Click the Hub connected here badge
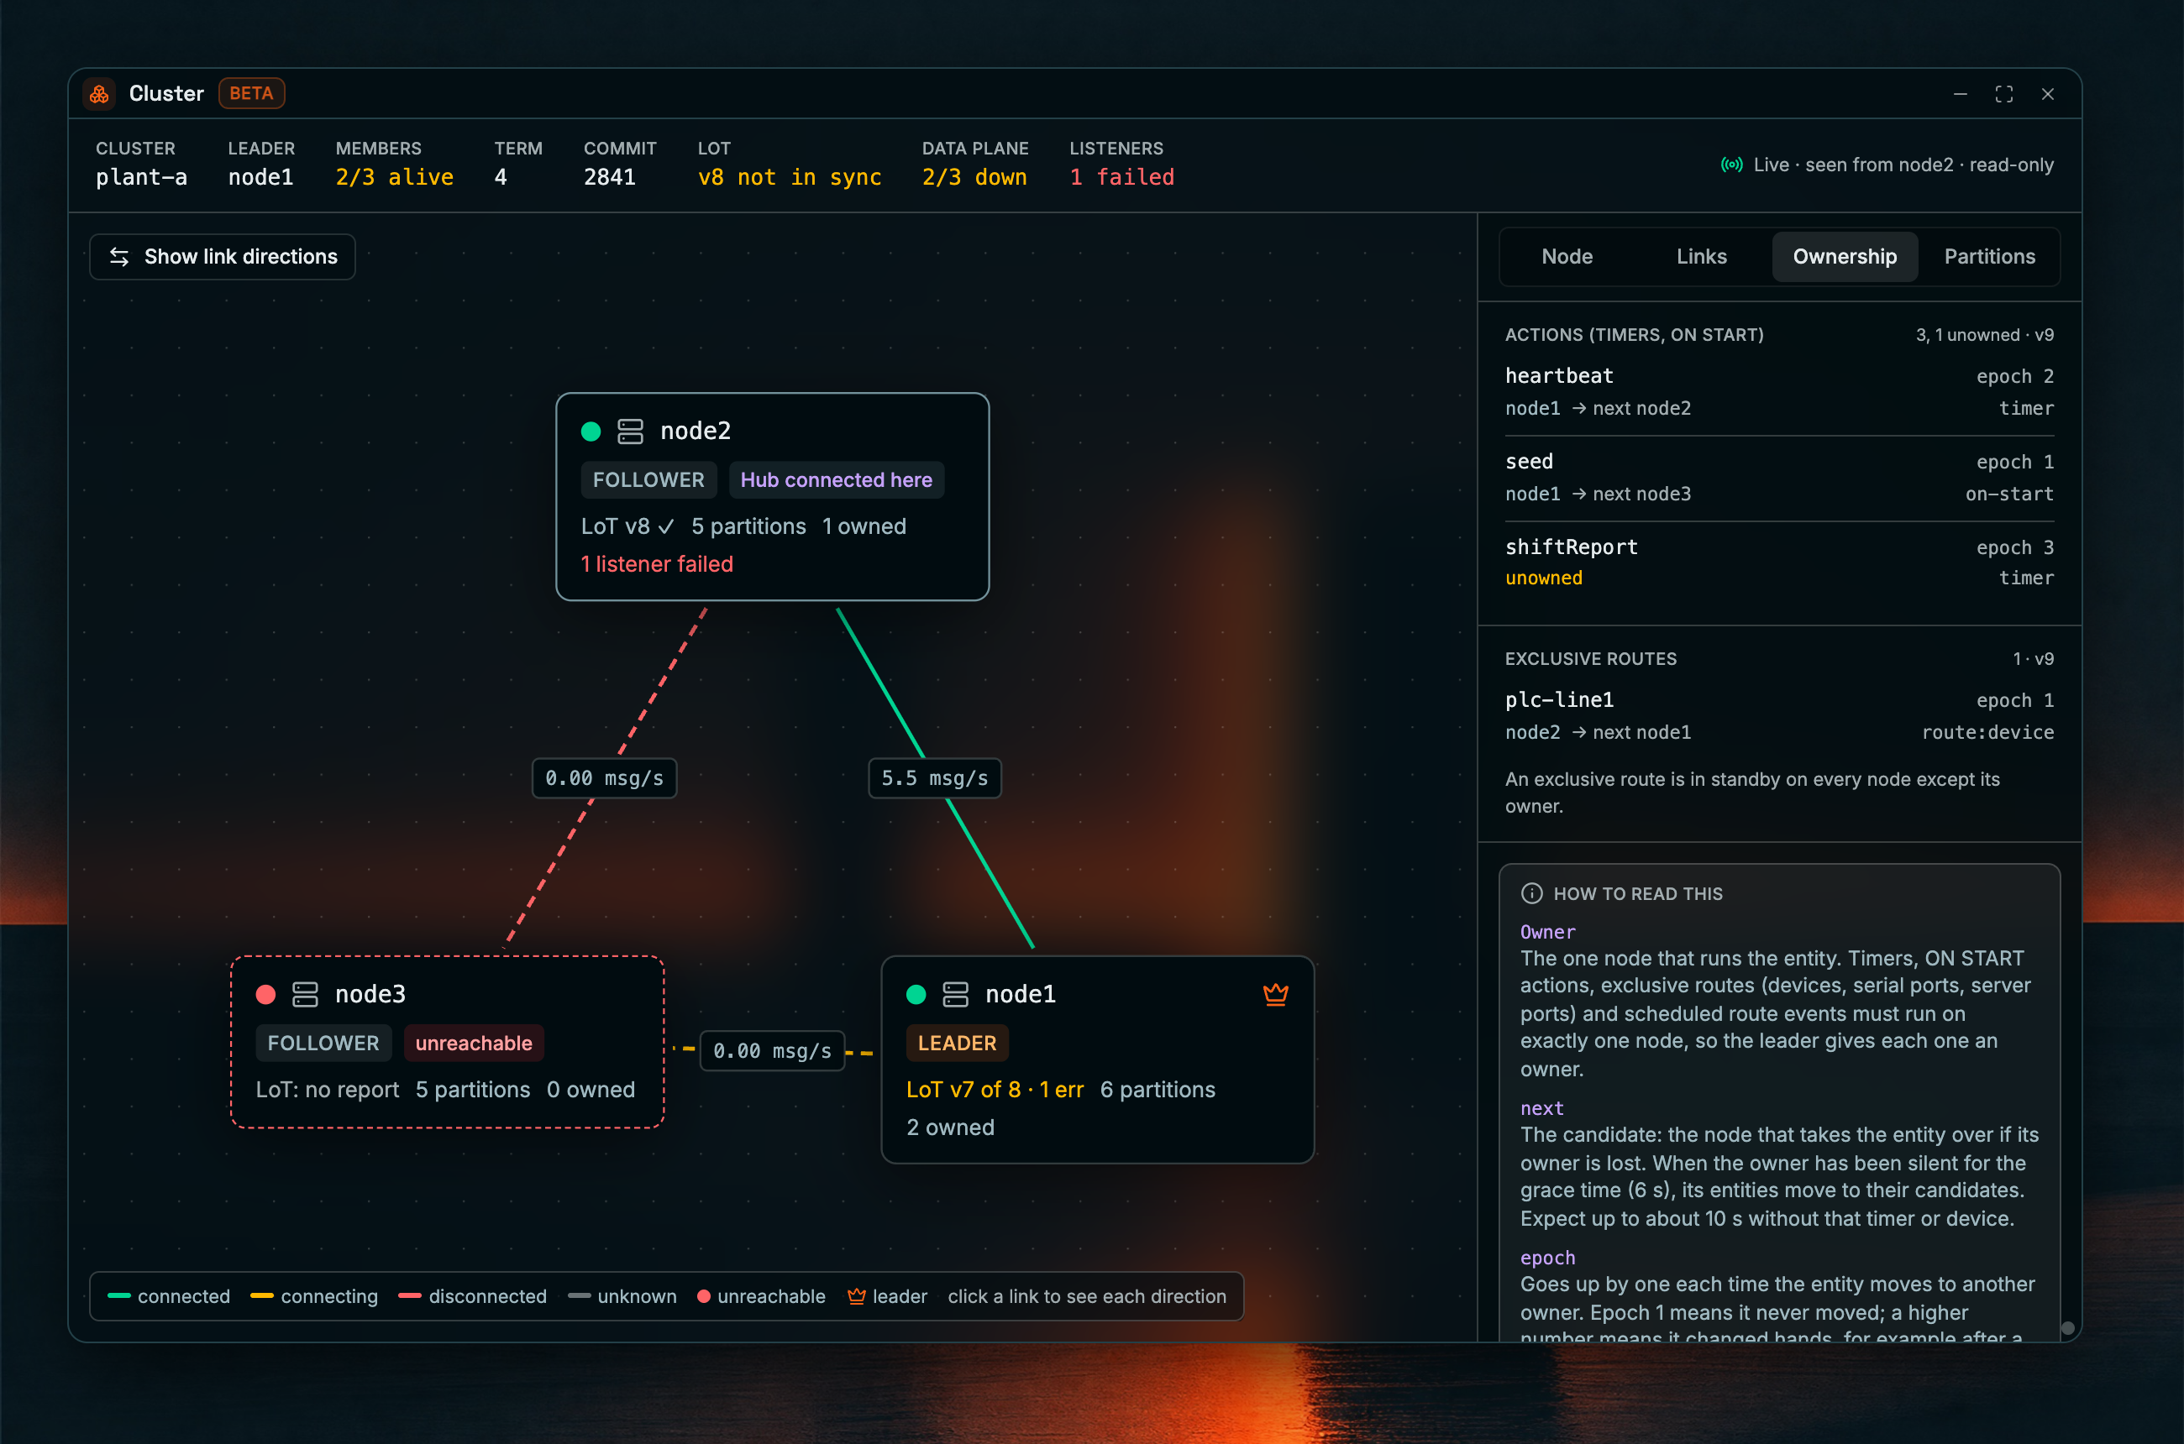 836,480
